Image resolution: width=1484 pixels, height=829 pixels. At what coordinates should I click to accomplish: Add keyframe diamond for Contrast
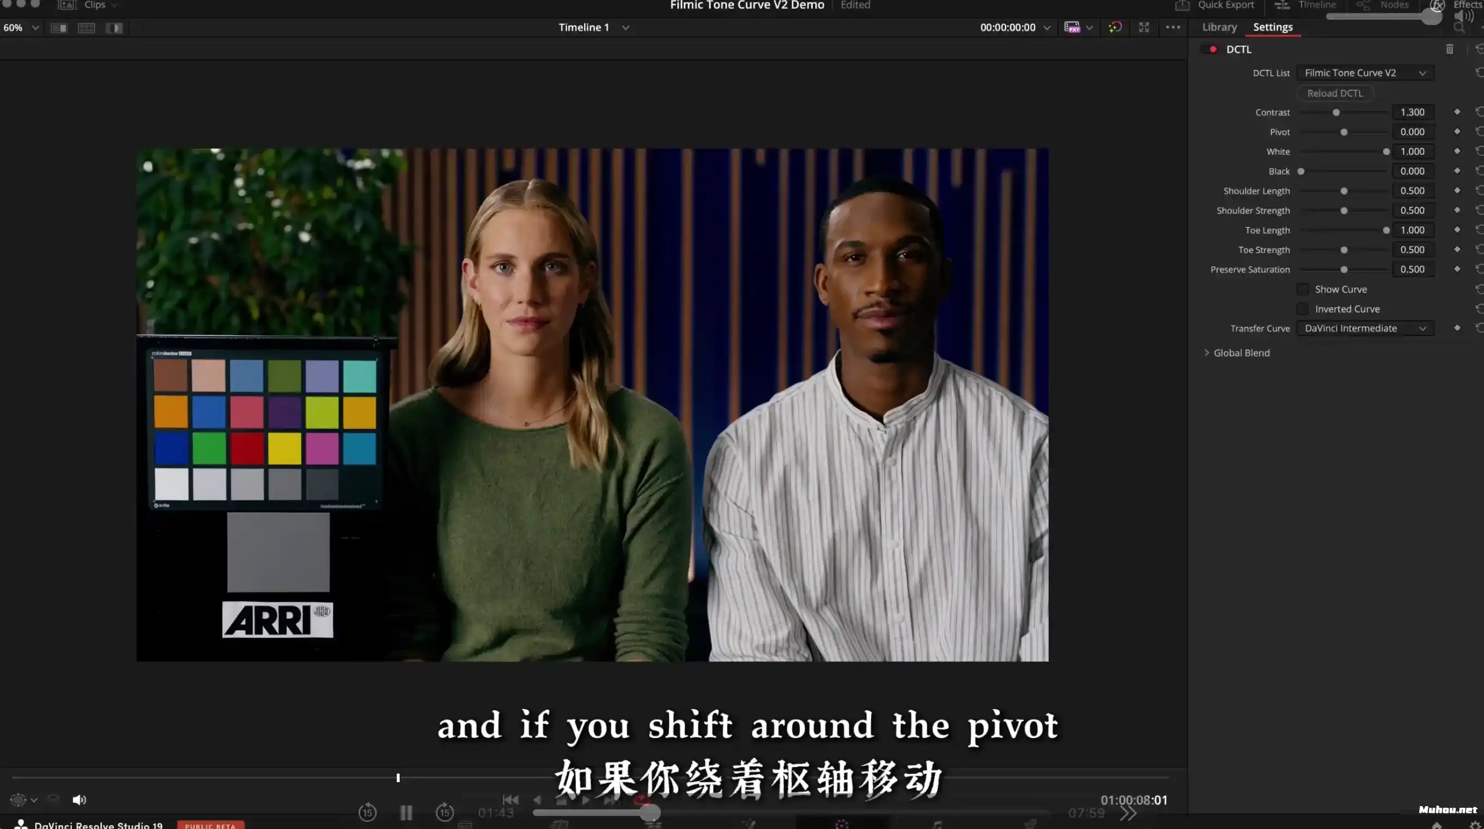pos(1457,112)
